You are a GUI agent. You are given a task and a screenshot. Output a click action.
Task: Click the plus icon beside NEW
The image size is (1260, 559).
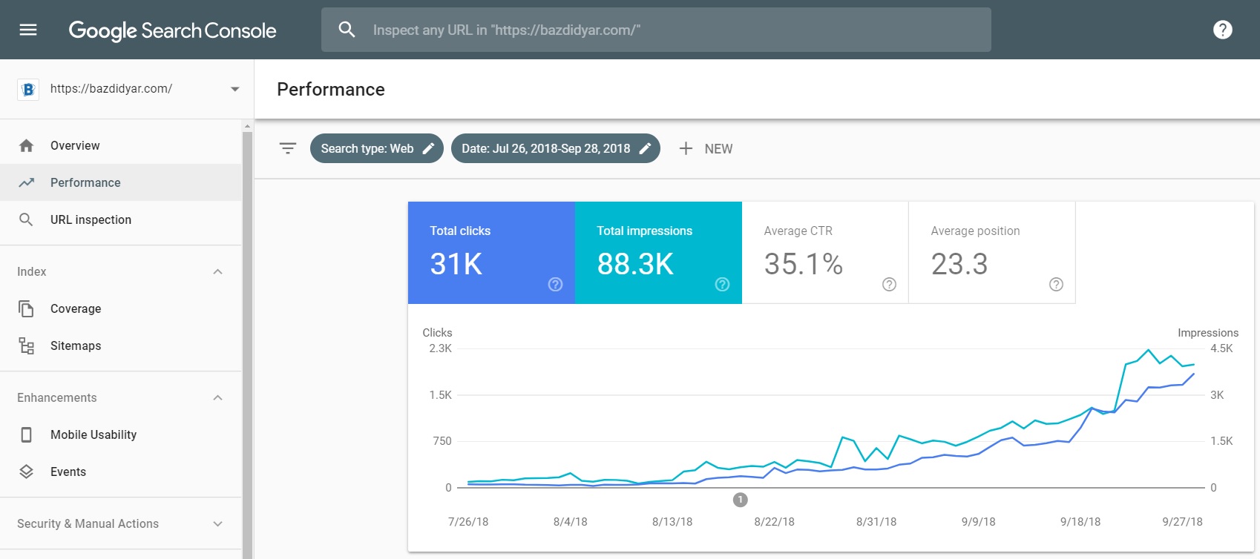[686, 148]
